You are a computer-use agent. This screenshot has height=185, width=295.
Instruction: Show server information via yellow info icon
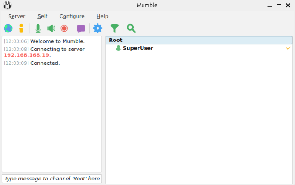coord(21,28)
